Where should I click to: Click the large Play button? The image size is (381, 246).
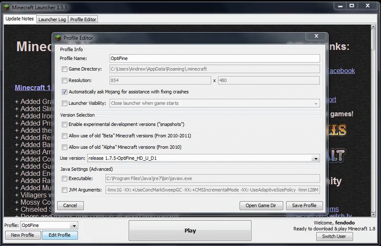click(x=190, y=231)
